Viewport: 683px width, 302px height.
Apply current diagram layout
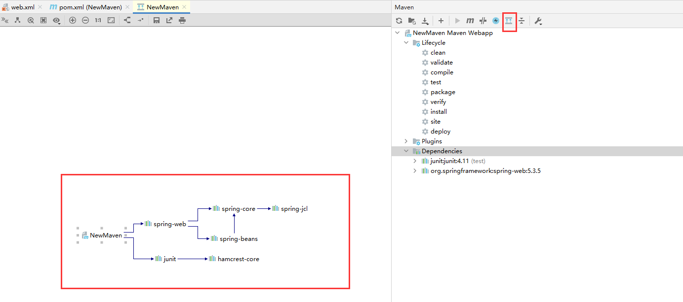tap(127, 20)
